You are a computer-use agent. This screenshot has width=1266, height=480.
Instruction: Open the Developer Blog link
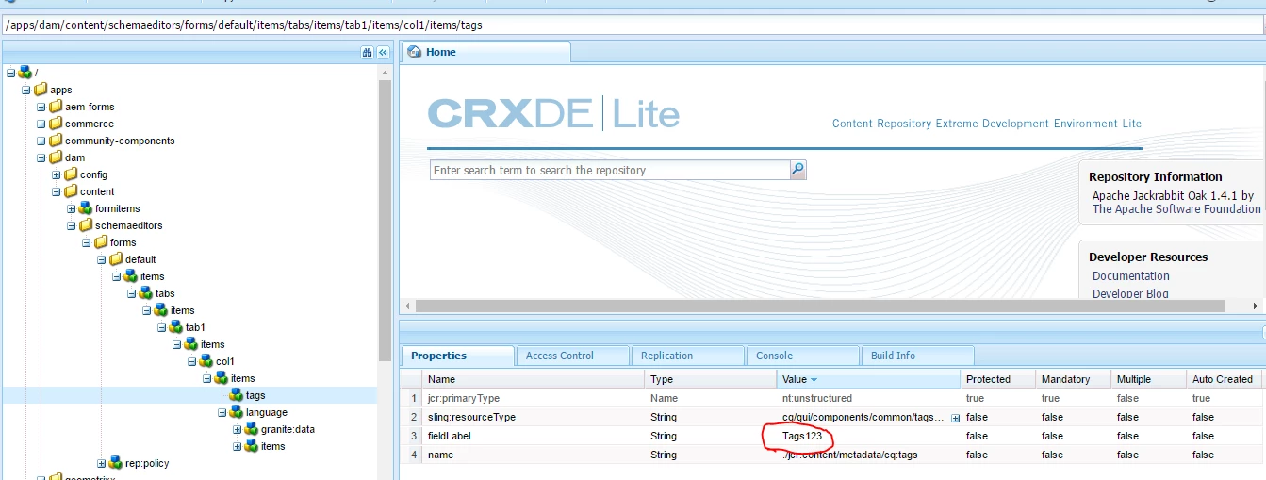point(1130,293)
